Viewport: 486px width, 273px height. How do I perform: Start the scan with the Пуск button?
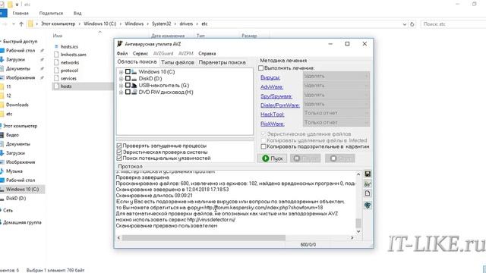[272, 158]
